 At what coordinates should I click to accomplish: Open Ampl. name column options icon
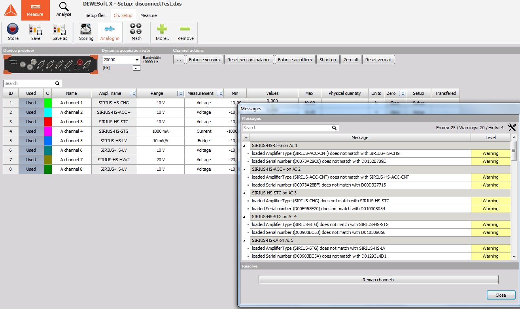pos(132,93)
